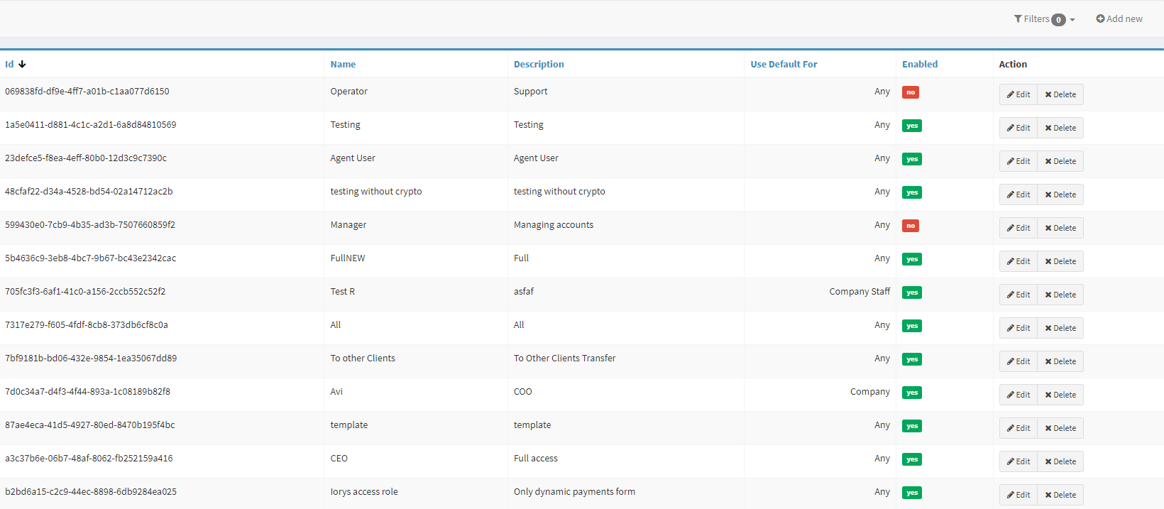Delete the Test R role

pyautogui.click(x=1060, y=295)
